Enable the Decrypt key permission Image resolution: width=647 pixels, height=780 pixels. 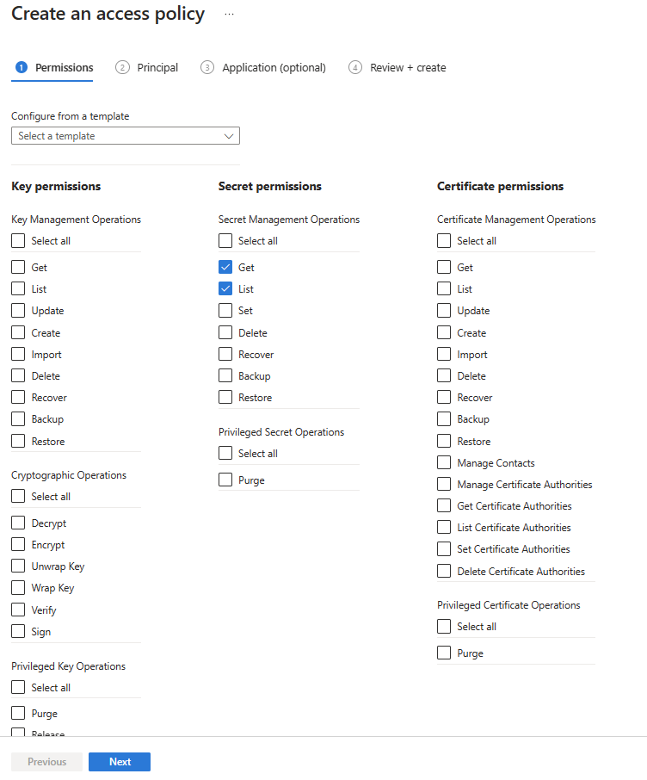coord(17,523)
